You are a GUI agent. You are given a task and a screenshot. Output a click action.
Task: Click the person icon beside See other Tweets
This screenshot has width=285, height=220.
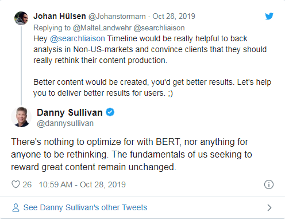coord(16,207)
